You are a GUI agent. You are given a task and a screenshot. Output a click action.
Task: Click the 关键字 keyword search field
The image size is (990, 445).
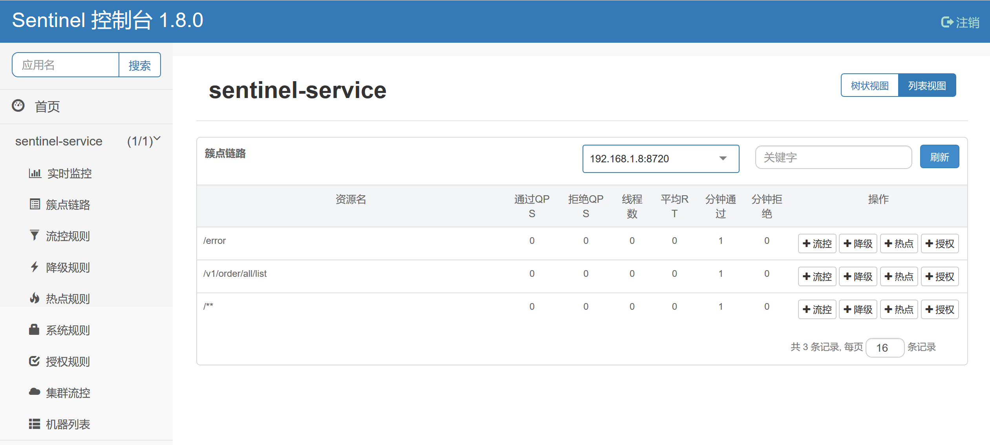pos(833,158)
